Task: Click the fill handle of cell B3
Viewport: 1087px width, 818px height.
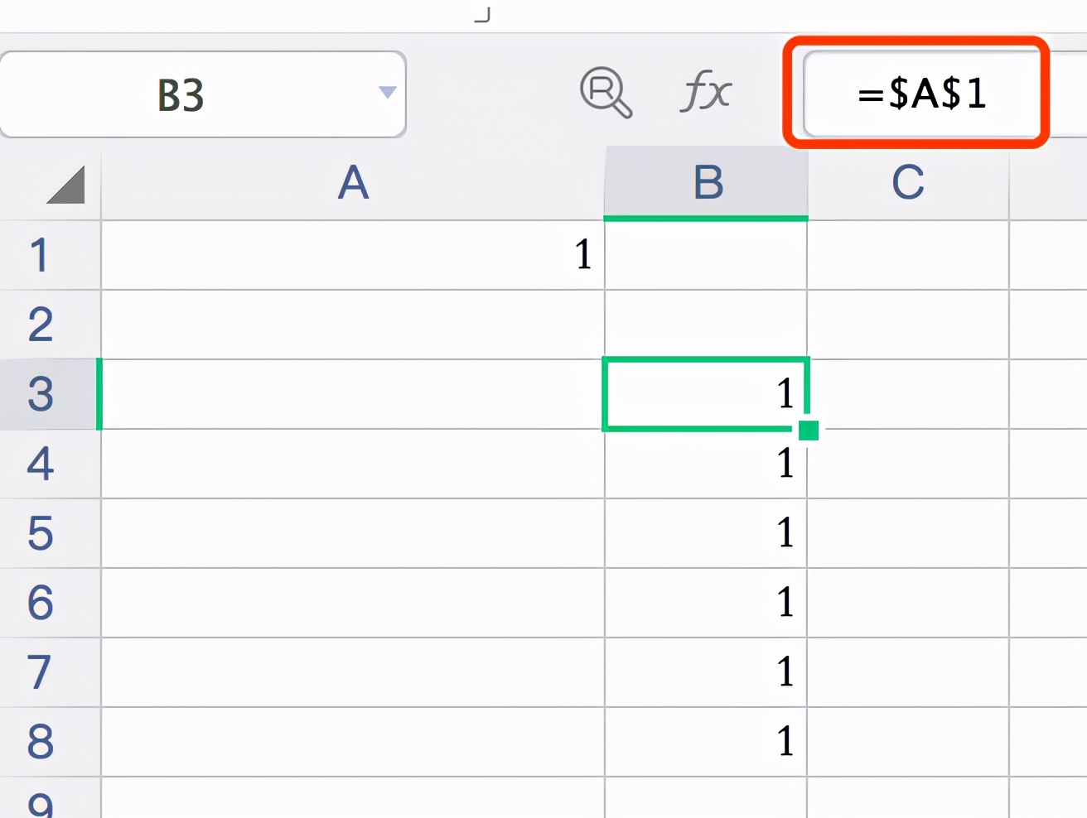Action: (809, 431)
